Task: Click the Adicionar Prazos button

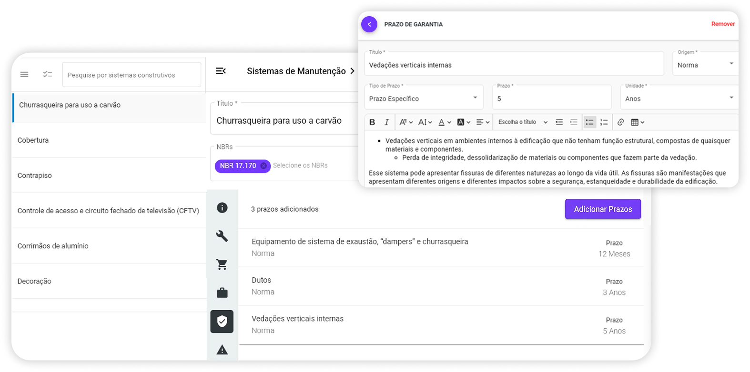Action: [603, 209]
